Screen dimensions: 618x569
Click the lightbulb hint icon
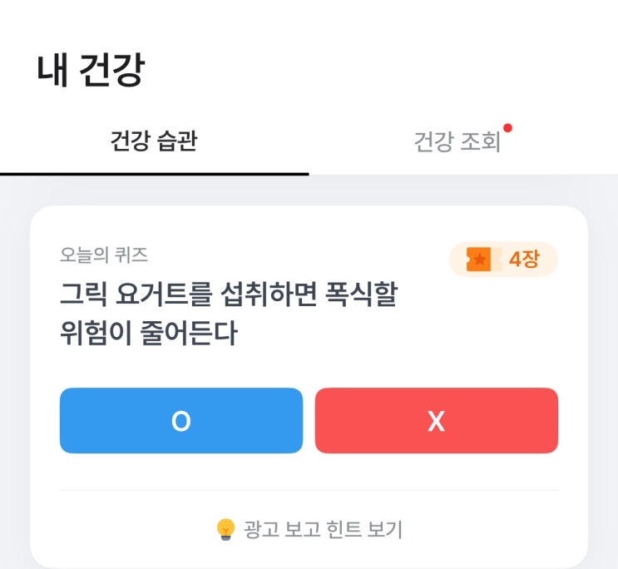pyautogui.click(x=225, y=529)
